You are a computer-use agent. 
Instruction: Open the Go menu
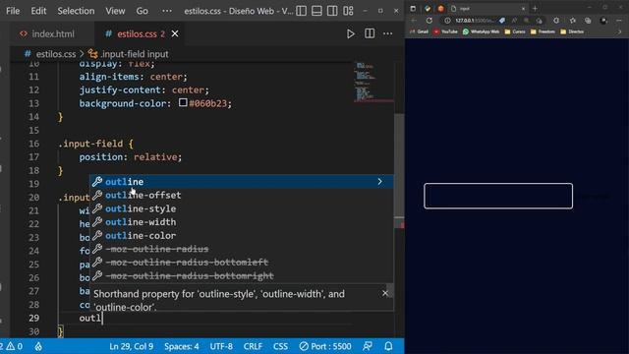(x=142, y=11)
